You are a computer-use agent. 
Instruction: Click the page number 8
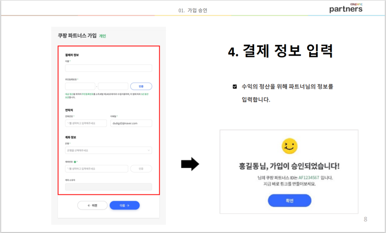tap(366, 219)
